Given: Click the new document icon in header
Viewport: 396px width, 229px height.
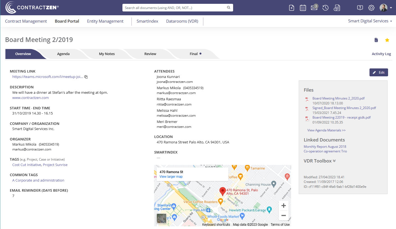Looking at the screenshot, I should pos(292,8).
